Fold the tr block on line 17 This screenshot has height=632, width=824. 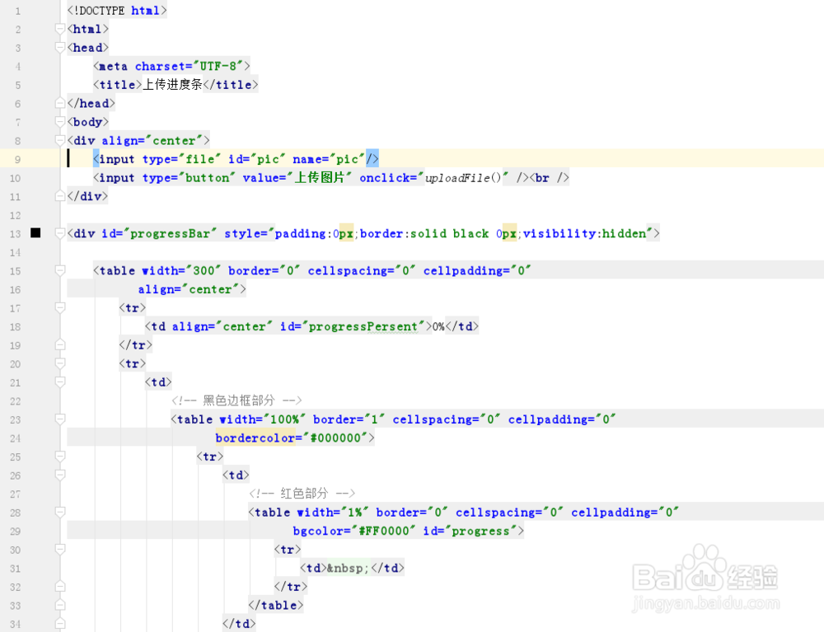coord(60,308)
